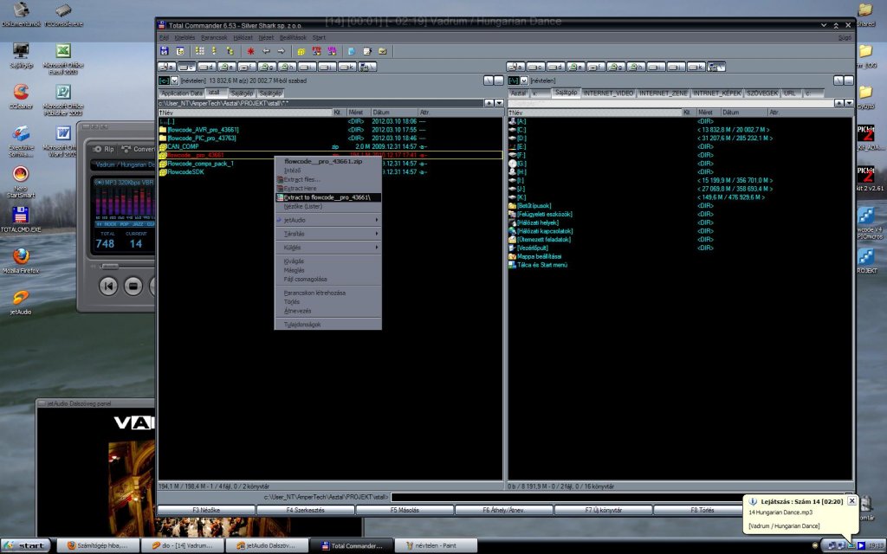This screenshot has width=887, height=554.
Task: Click the yellow pack files toolbar icon
Action: point(301,51)
